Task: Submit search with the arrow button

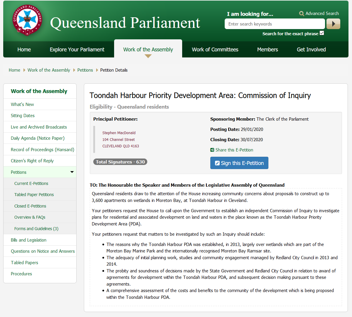Action: coord(333,24)
